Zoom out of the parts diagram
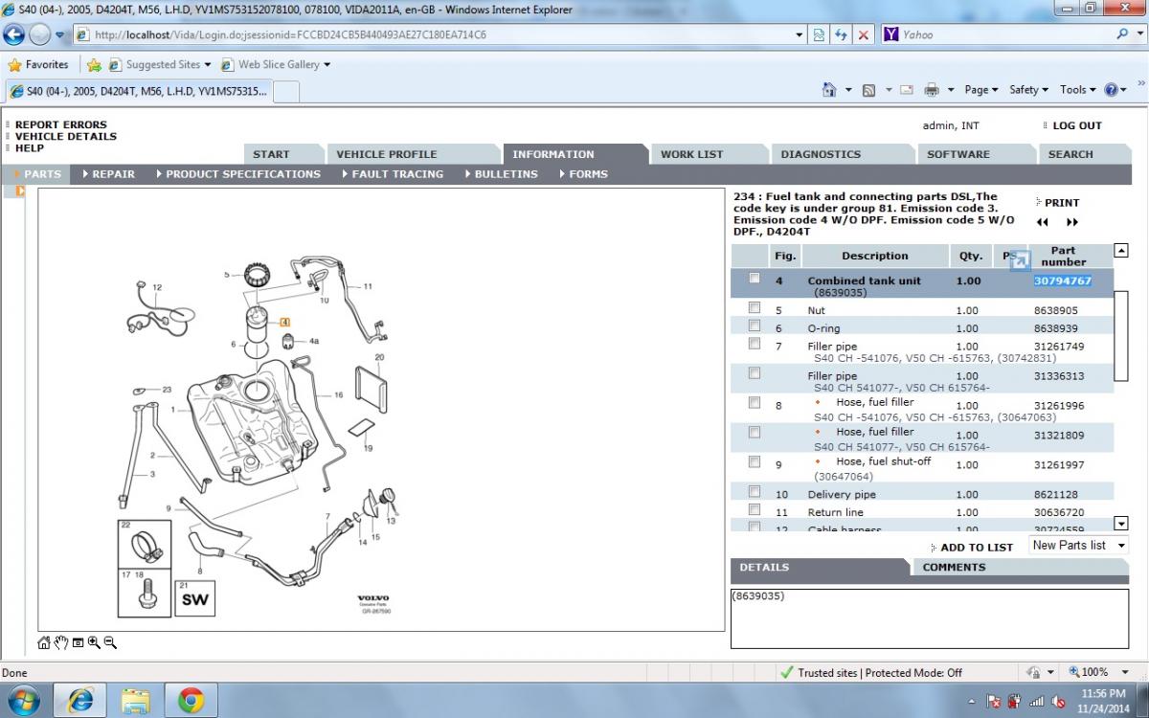This screenshot has height=718, width=1149. coord(110,642)
